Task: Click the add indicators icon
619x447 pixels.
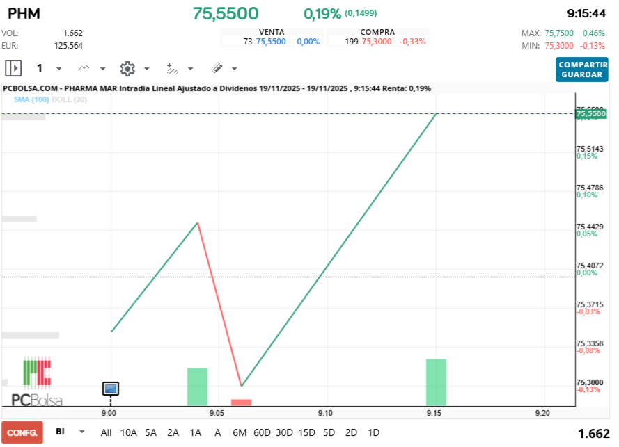Action: pyautogui.click(x=174, y=68)
